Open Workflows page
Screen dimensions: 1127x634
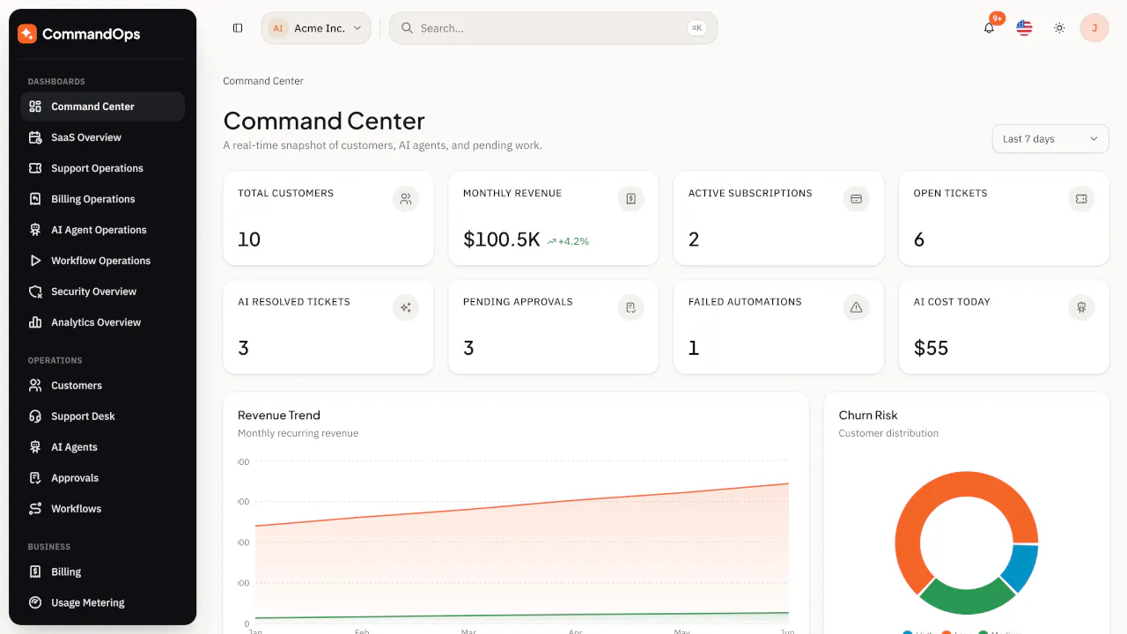pos(102,509)
